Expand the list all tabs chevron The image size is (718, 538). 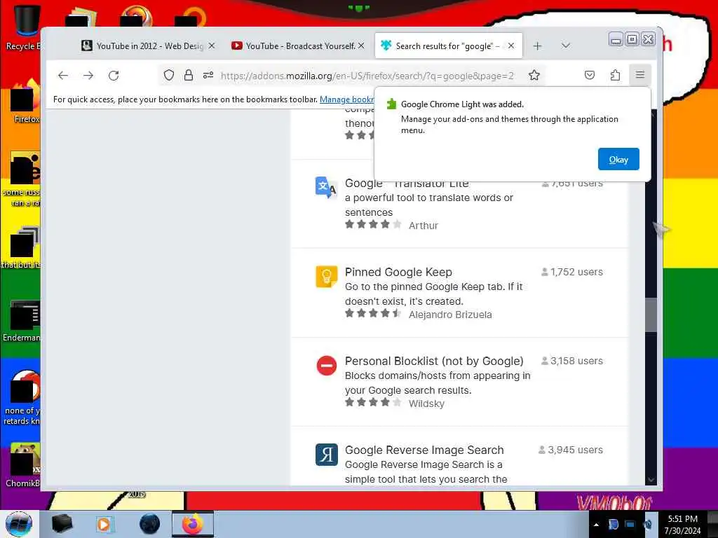click(x=566, y=46)
